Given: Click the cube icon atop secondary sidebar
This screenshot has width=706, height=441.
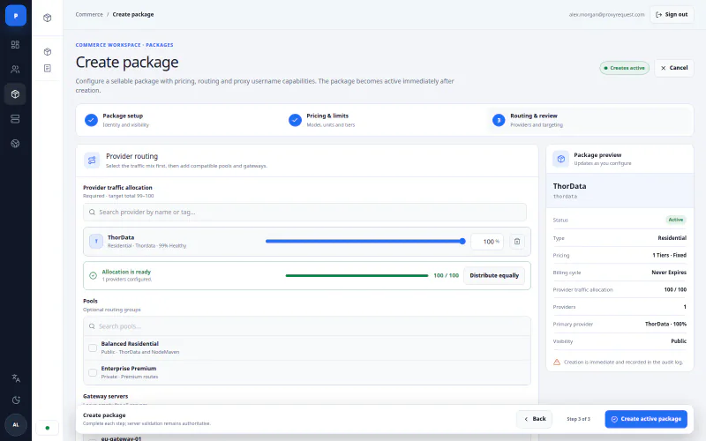Looking at the screenshot, I should coord(48,18).
